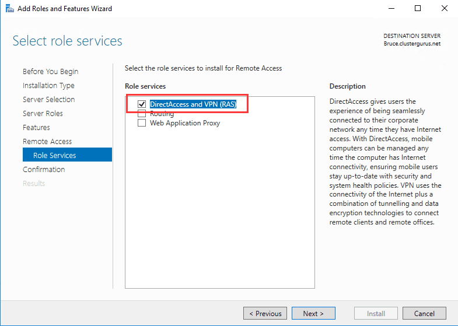458x326 pixels.
Task: Close the Add Roles and Features Wizard
Action: [x=445, y=9]
